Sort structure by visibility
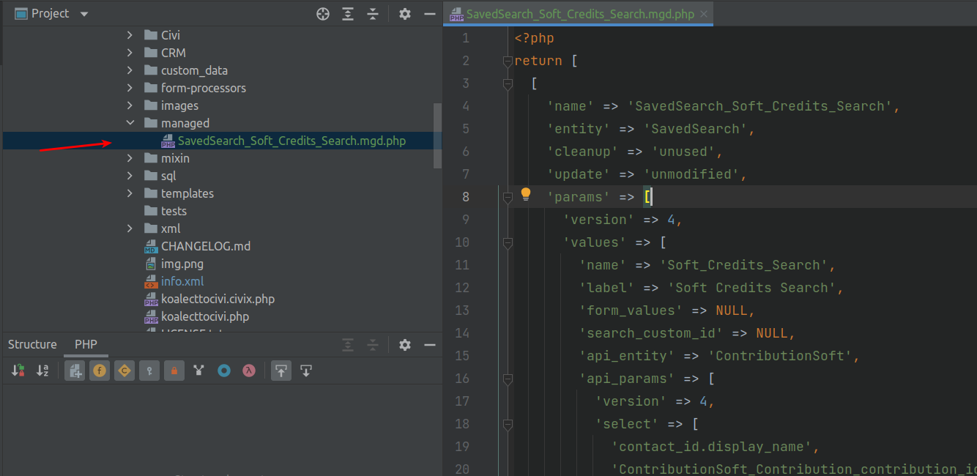Screen dimensions: 977x476 [18, 371]
